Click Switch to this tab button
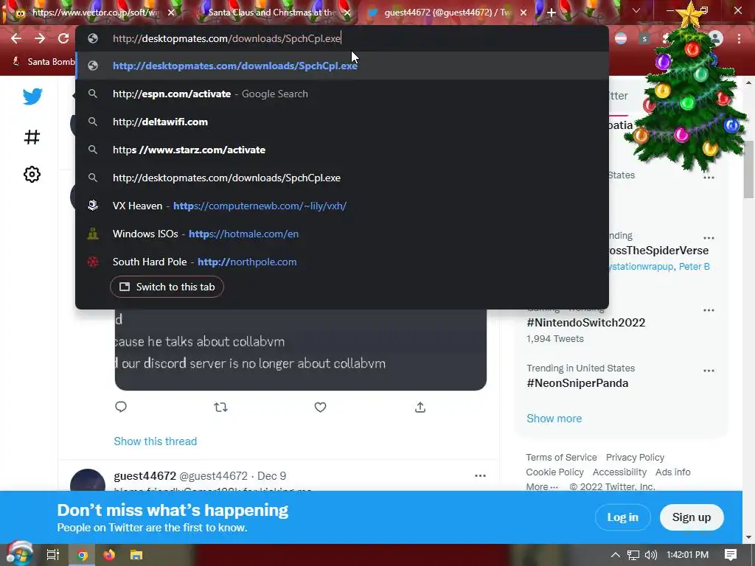Image resolution: width=755 pixels, height=566 pixels. 167,287
